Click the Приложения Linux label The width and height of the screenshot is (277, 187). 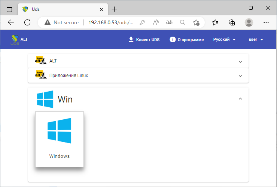[x=69, y=76]
